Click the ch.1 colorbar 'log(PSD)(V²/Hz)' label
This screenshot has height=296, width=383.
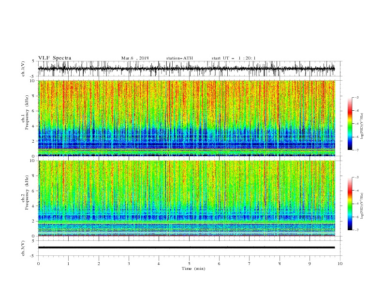click(x=362, y=126)
